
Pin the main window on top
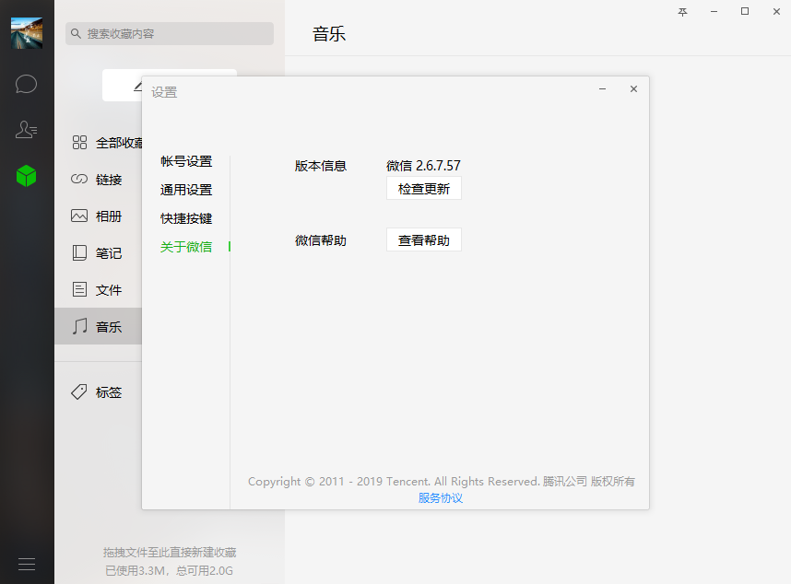682,12
